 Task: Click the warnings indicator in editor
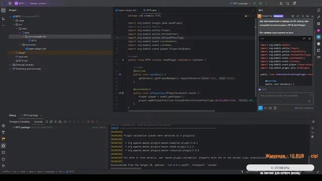pos(247,16)
